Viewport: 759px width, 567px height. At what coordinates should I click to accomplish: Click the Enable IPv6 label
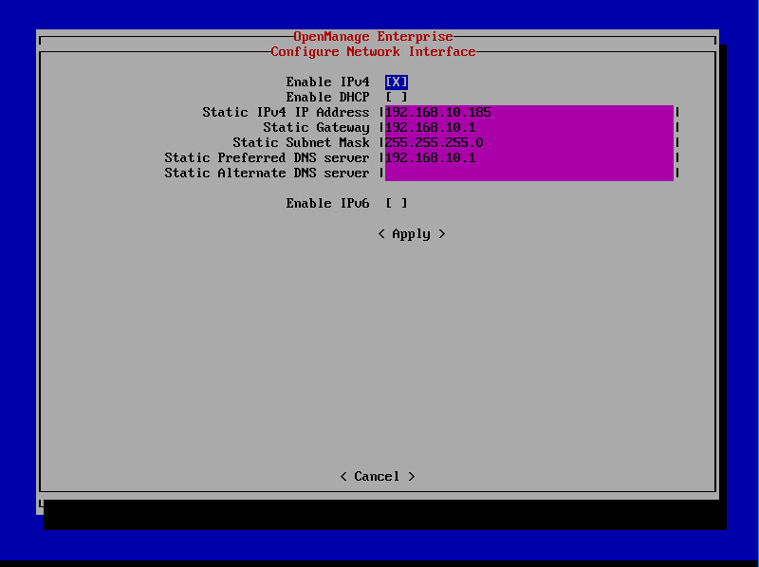coord(327,203)
